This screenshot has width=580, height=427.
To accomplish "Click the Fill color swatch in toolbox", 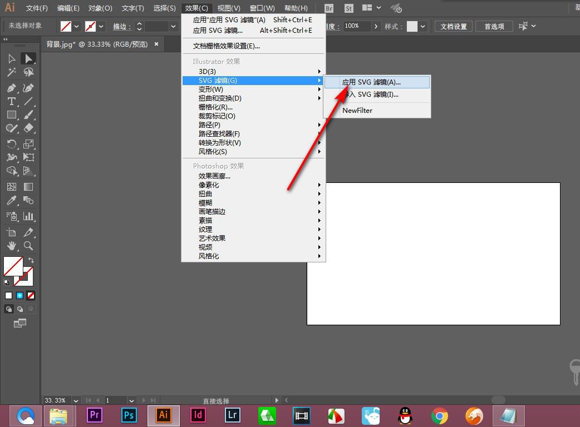I will click(13, 266).
